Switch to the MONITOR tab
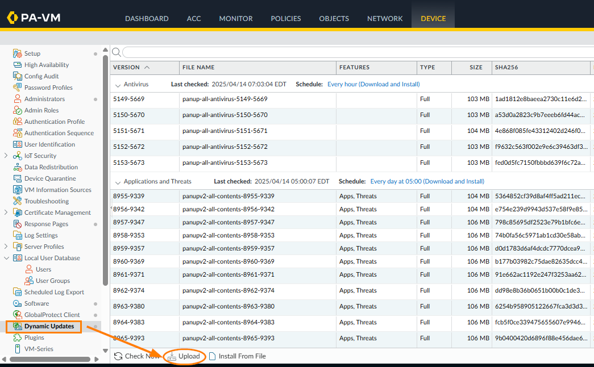This screenshot has width=594, height=367. [x=236, y=18]
